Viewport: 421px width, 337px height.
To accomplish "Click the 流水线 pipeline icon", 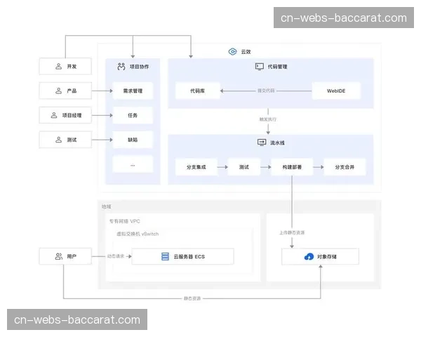I will [261, 143].
